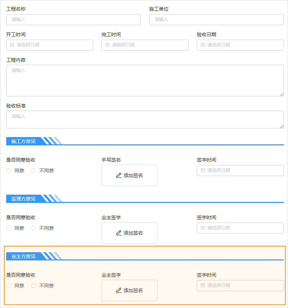Click the calendar icon in 监理方 签字时间 field
Screen dimensions: 288x308
(x=203, y=228)
